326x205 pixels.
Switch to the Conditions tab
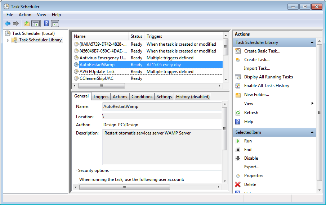(142, 97)
